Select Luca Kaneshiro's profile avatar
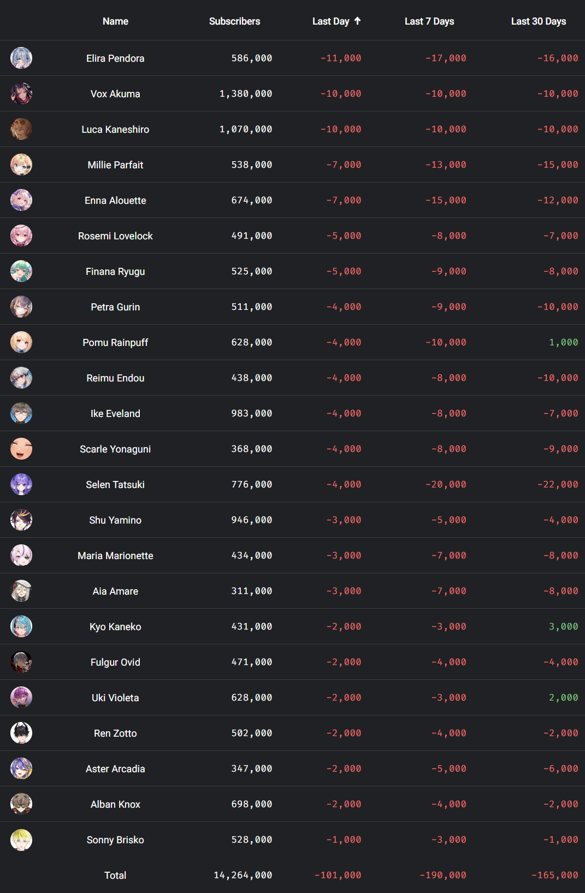 [x=21, y=129]
